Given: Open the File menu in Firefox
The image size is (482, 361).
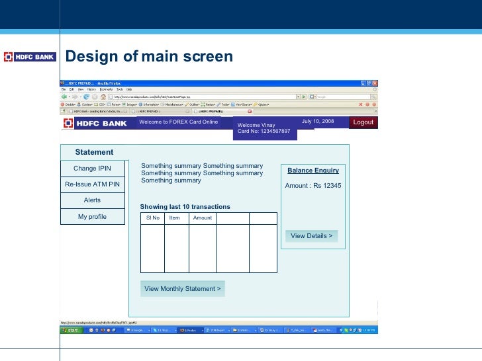Looking at the screenshot, I should point(64,89).
